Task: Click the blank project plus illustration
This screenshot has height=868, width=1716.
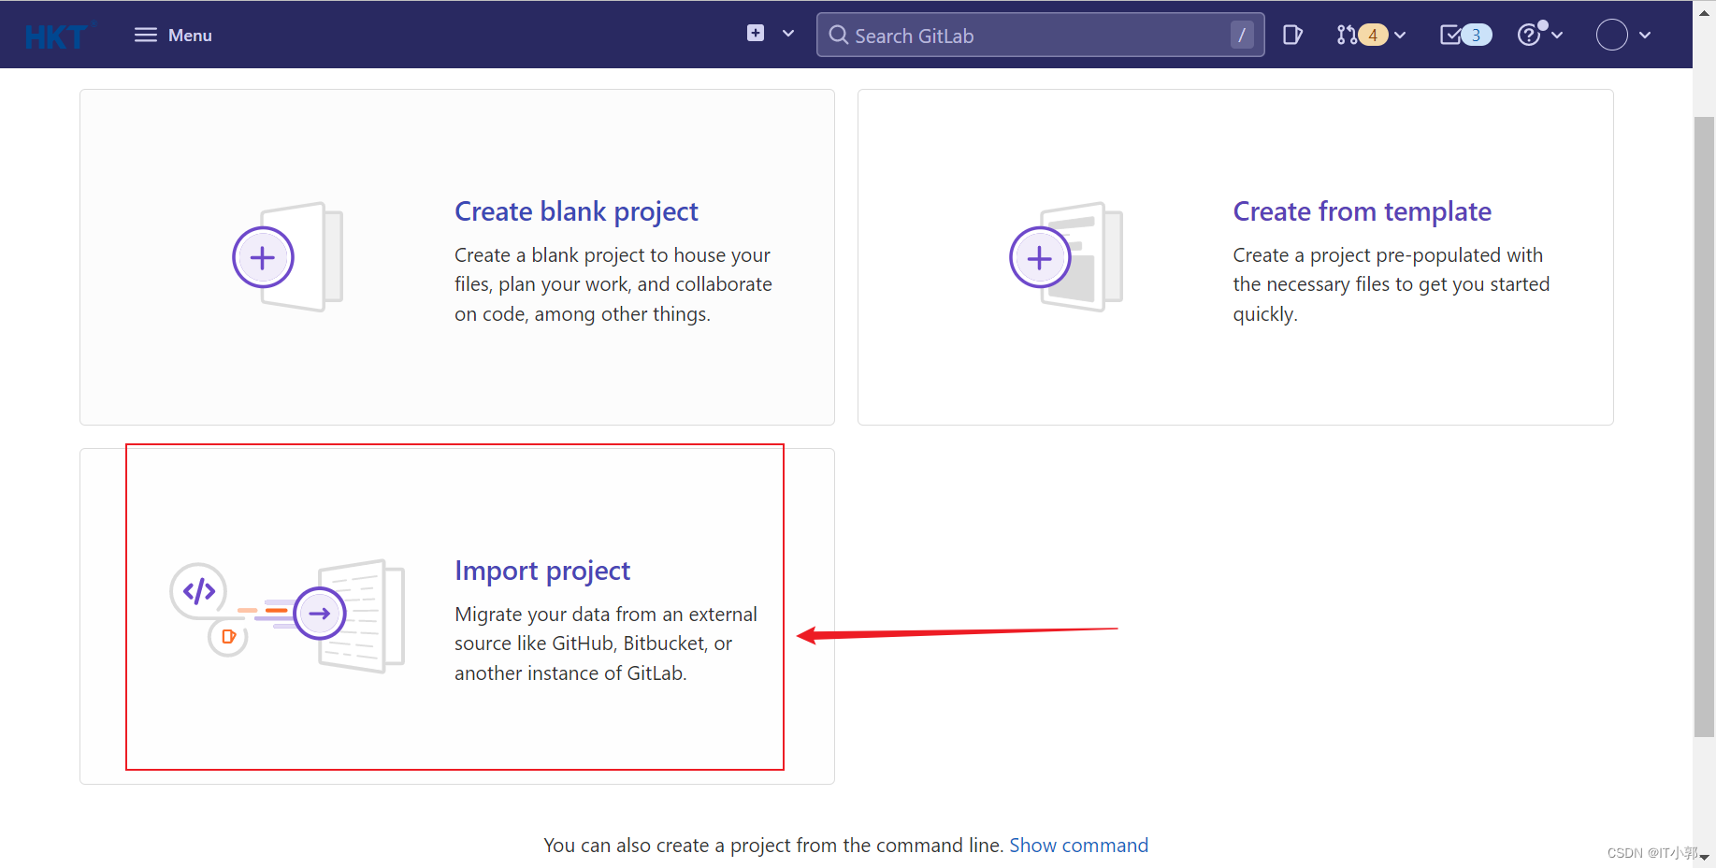Action: [x=288, y=256]
